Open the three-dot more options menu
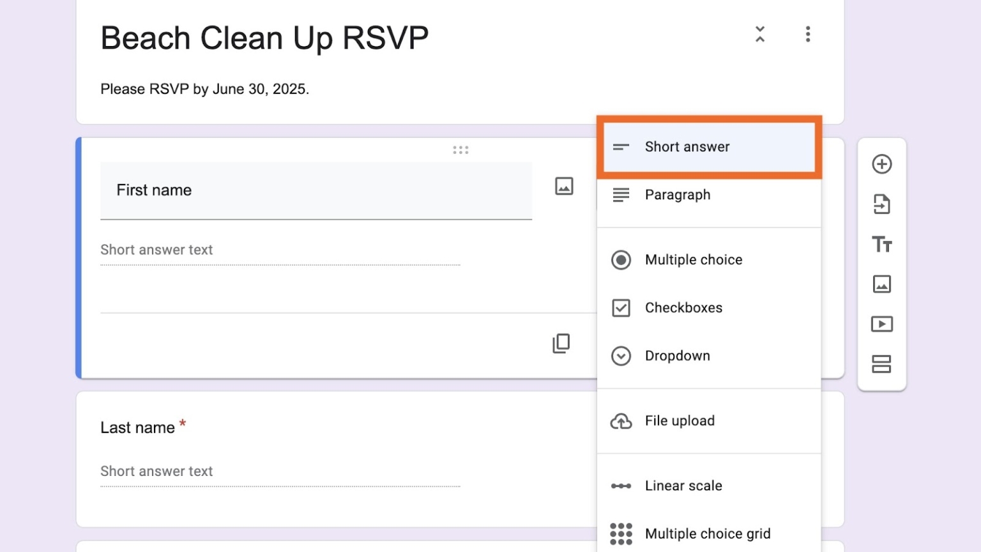 tap(807, 35)
